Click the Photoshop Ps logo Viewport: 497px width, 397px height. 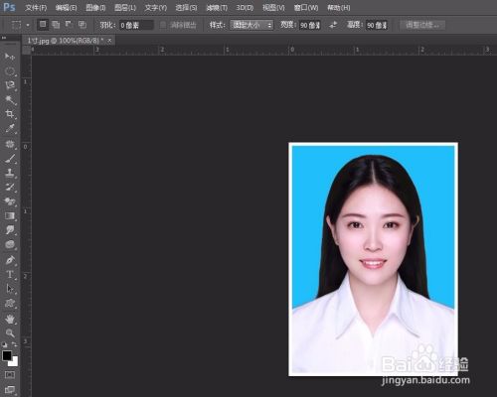[9, 7]
